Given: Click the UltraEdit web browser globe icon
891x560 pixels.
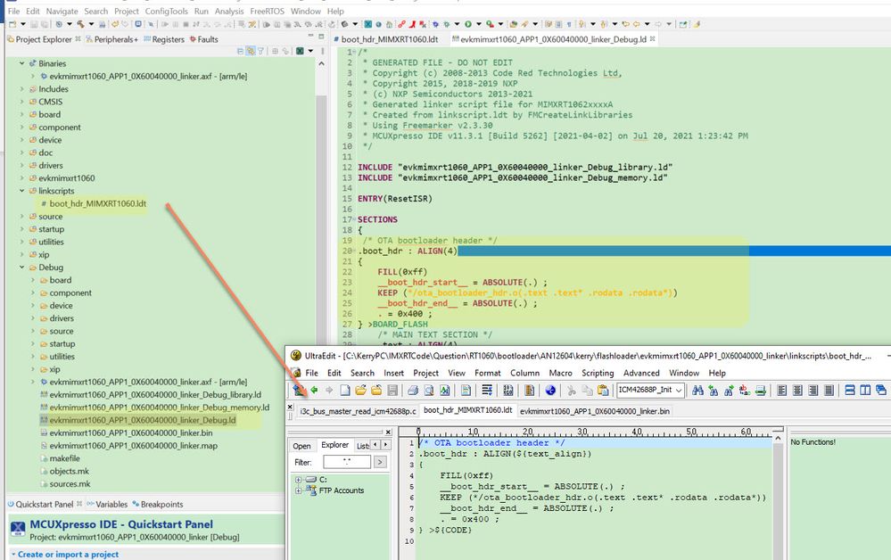Looking at the screenshot, I should tap(550, 390).
